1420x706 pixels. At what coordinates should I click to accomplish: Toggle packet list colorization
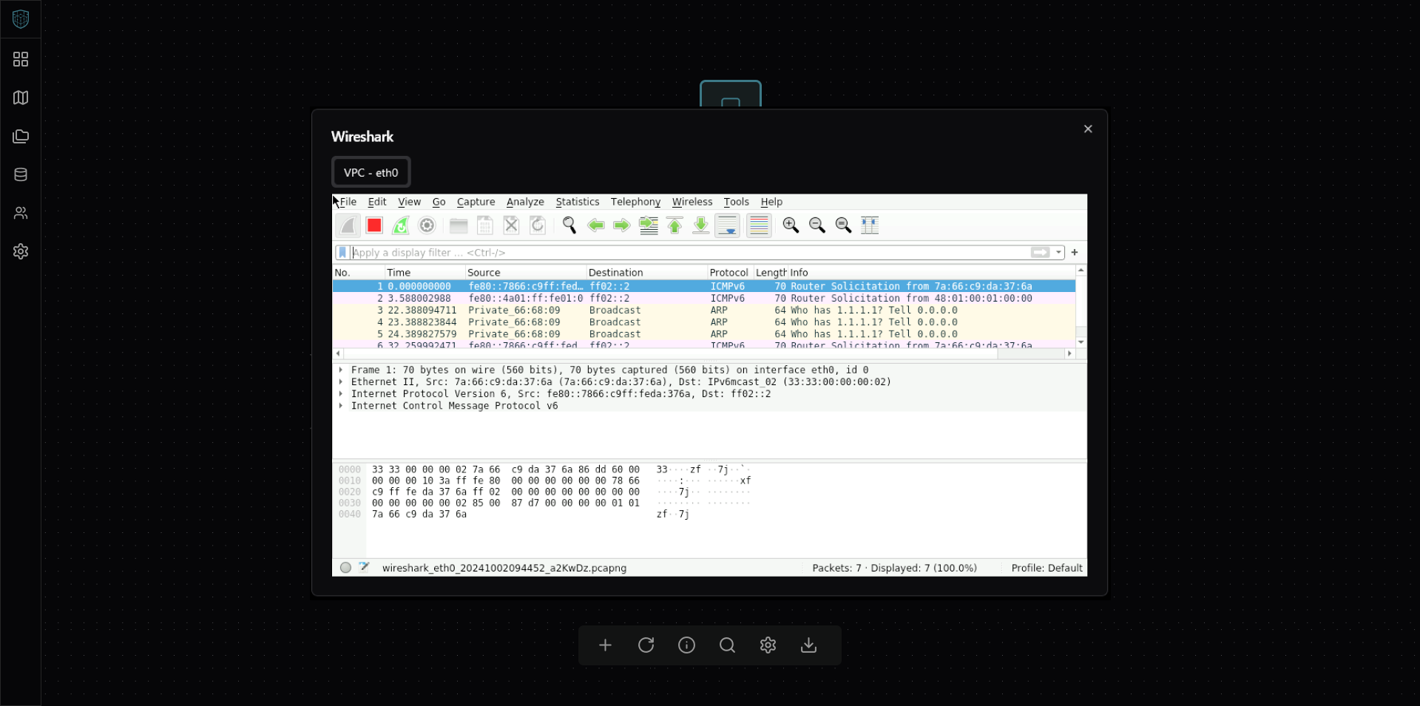pos(759,225)
